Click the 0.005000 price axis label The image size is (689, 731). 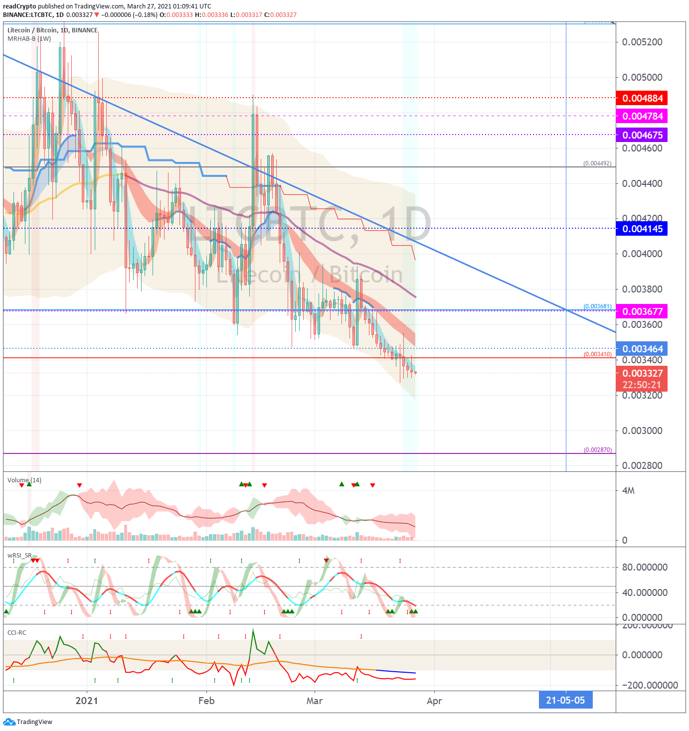(642, 77)
